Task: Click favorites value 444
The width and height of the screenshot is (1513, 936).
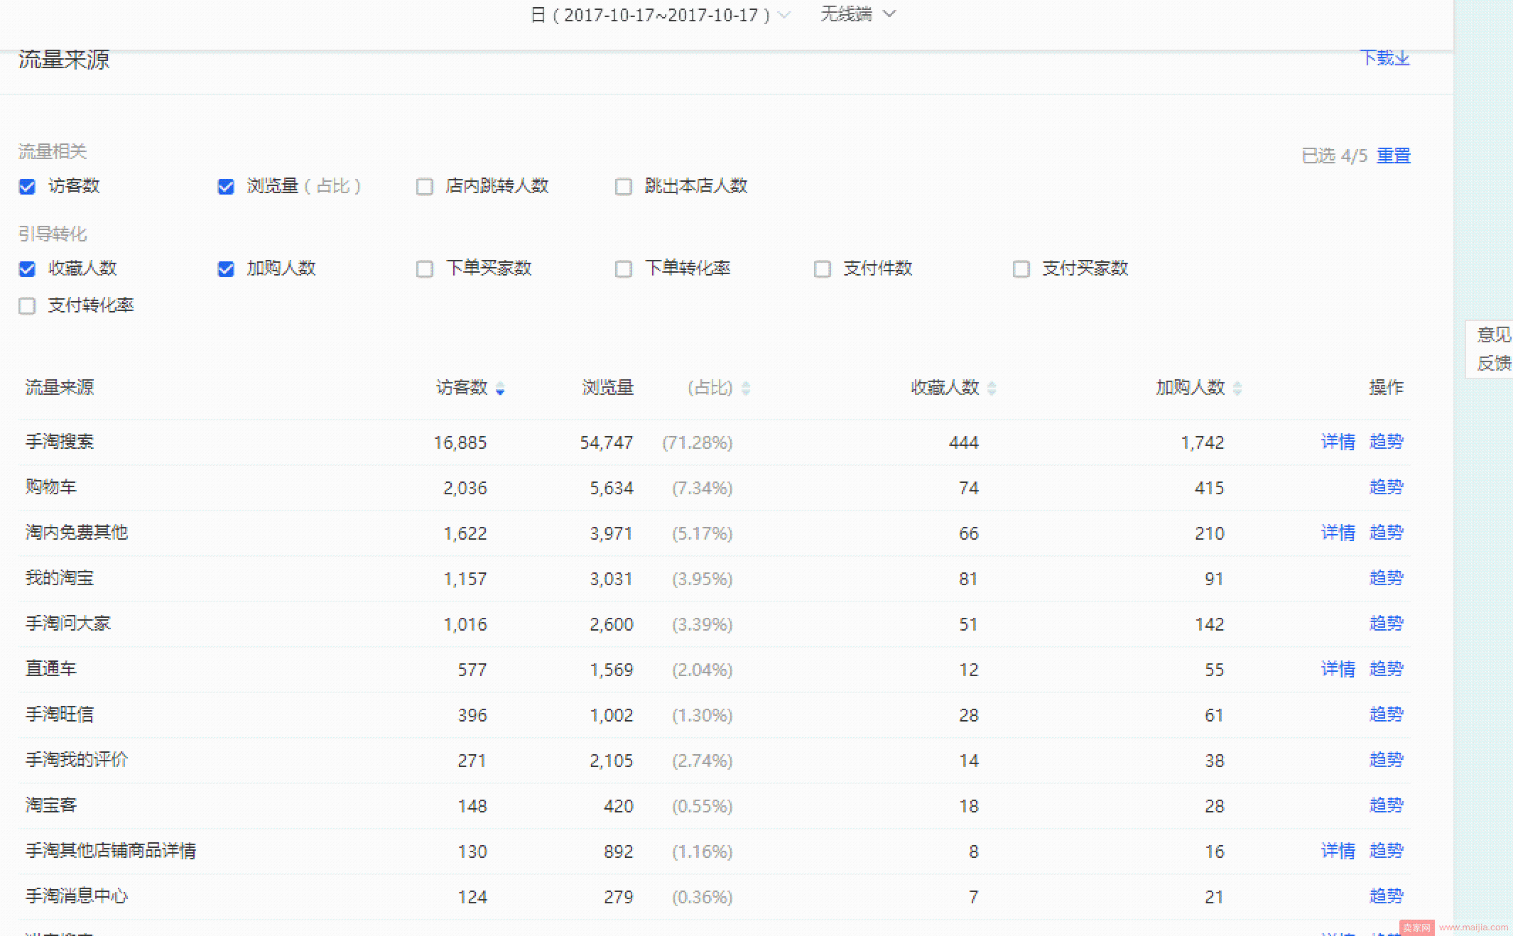Action: point(964,442)
